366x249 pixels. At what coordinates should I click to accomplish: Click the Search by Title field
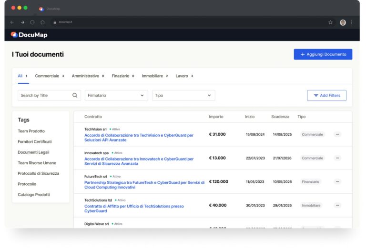[x=49, y=95]
